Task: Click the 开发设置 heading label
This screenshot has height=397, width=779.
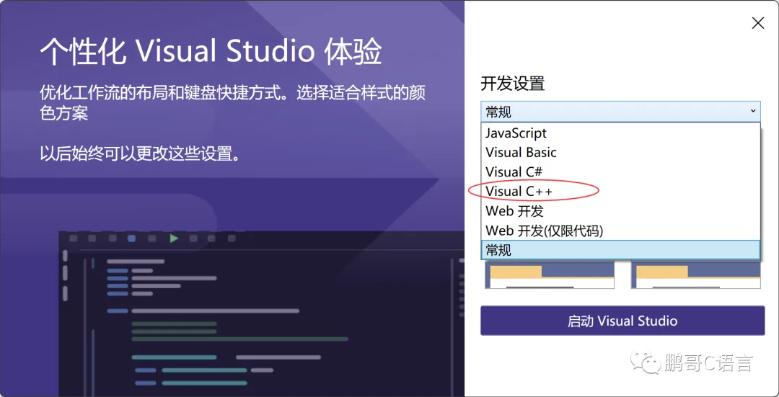Action: (x=513, y=84)
